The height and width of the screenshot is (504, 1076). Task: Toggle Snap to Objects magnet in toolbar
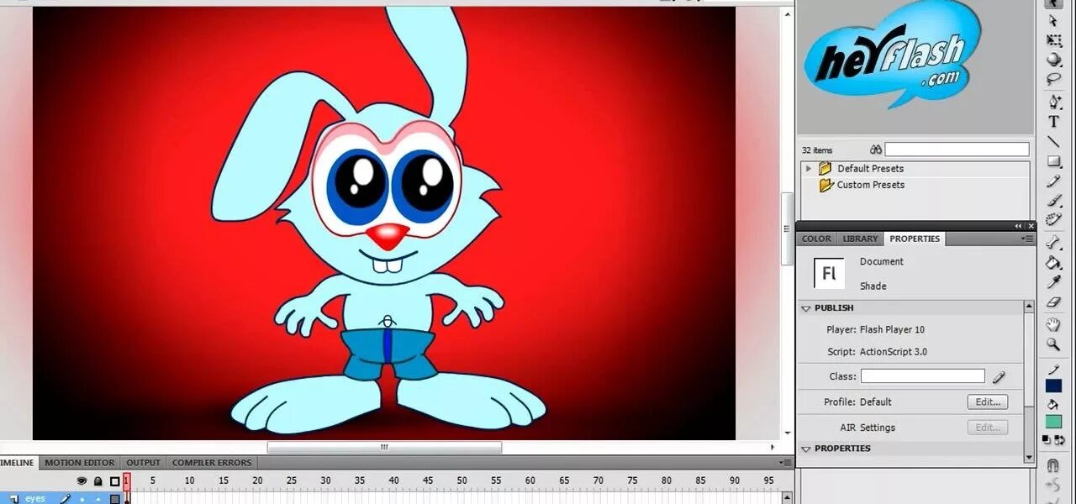(1053, 465)
